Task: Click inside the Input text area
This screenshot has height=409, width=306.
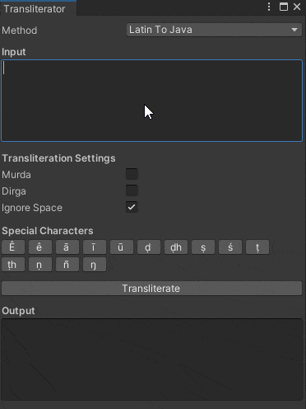Action: (x=152, y=101)
